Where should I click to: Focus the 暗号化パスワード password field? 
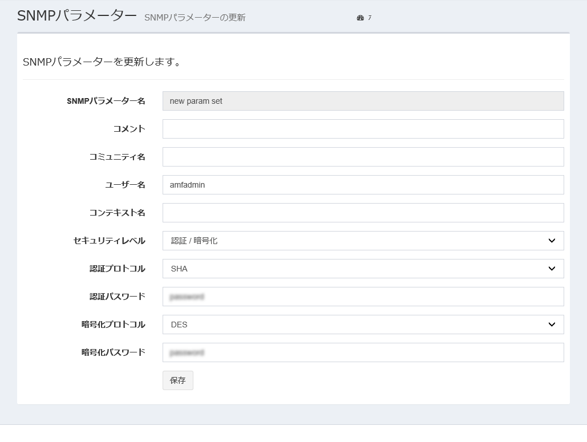[x=363, y=352]
